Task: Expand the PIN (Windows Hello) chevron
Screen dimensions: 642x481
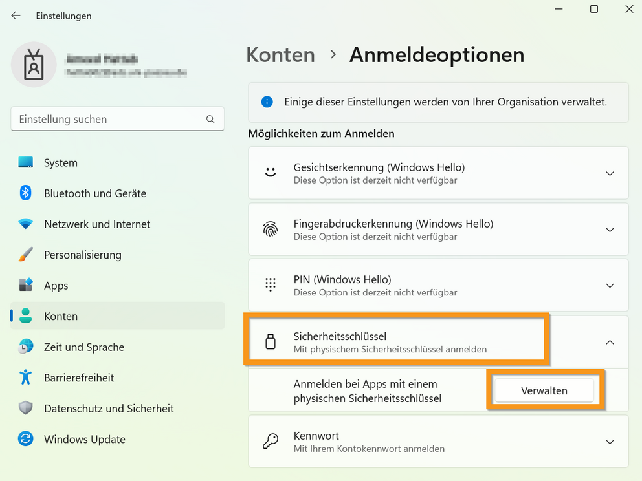Action: point(609,286)
